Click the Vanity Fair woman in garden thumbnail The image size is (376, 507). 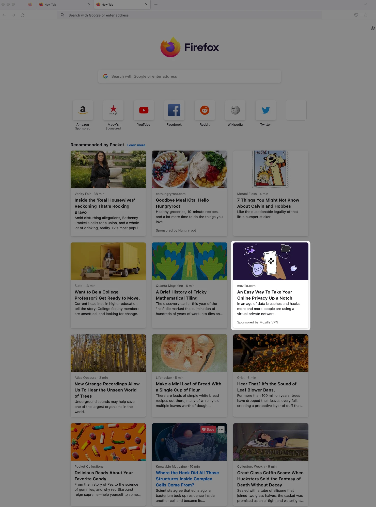coord(108,169)
